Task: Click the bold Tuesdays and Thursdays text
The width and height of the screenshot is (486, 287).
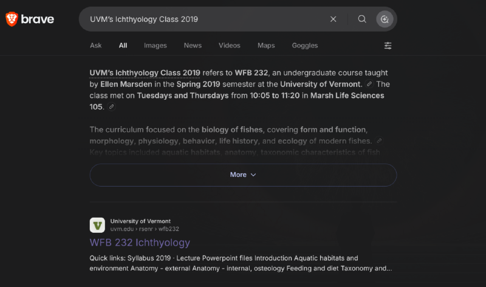Action: (183, 95)
